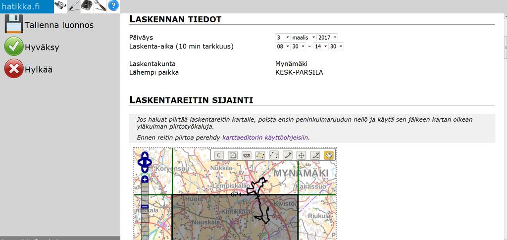Click Nuuskala place name on map
Viewport: 507px width, 240px height.
[x=206, y=223]
